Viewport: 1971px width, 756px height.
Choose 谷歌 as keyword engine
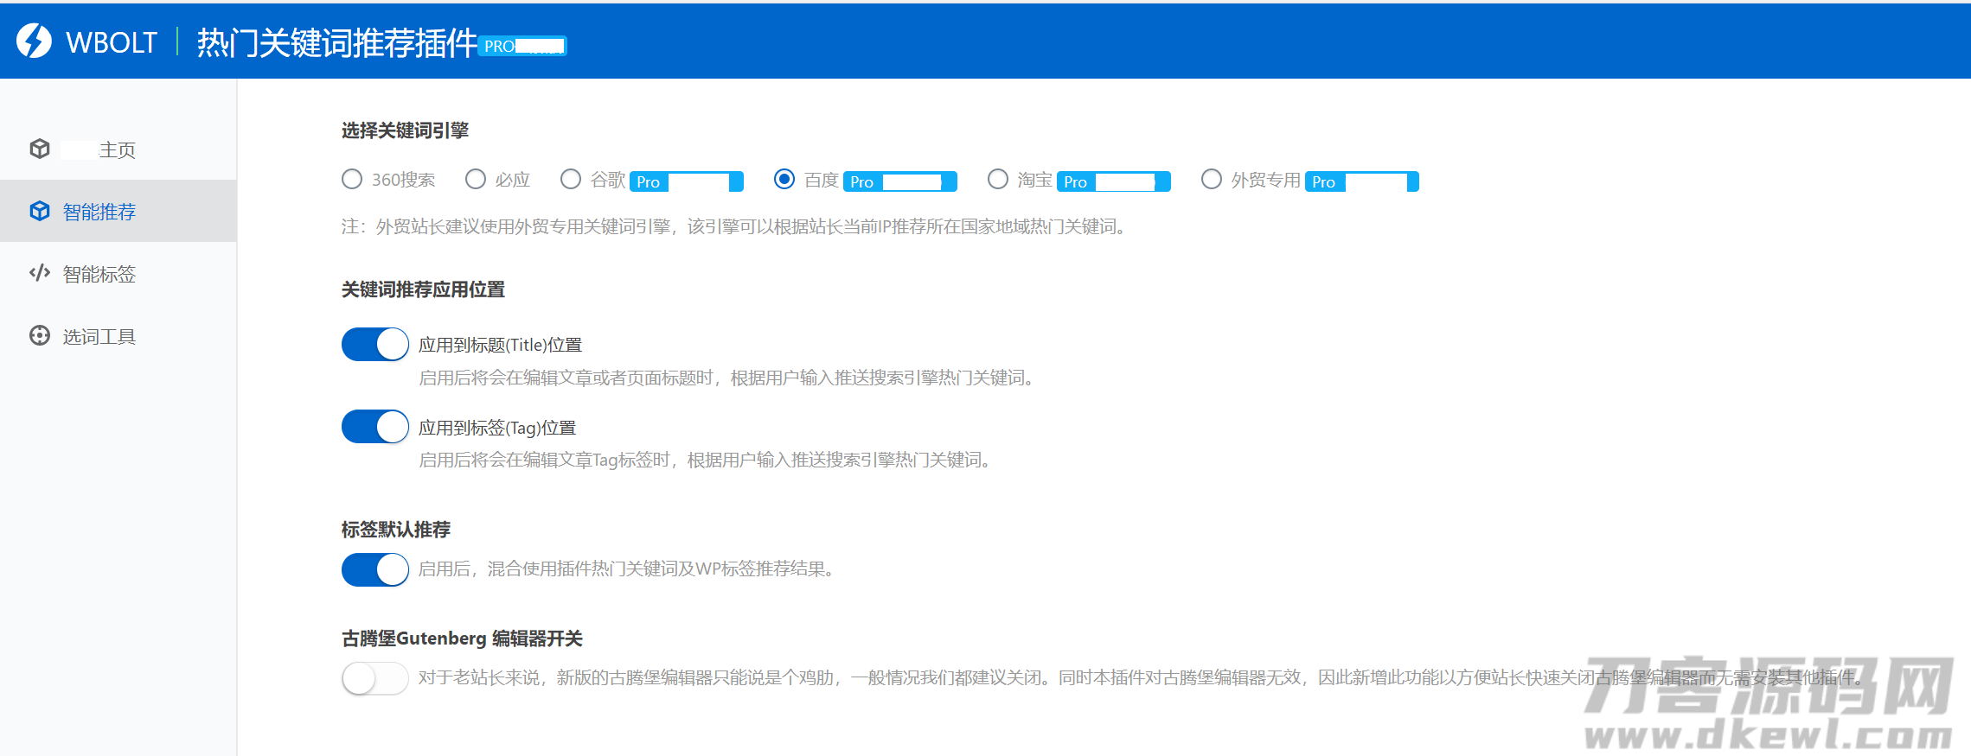coord(571,179)
